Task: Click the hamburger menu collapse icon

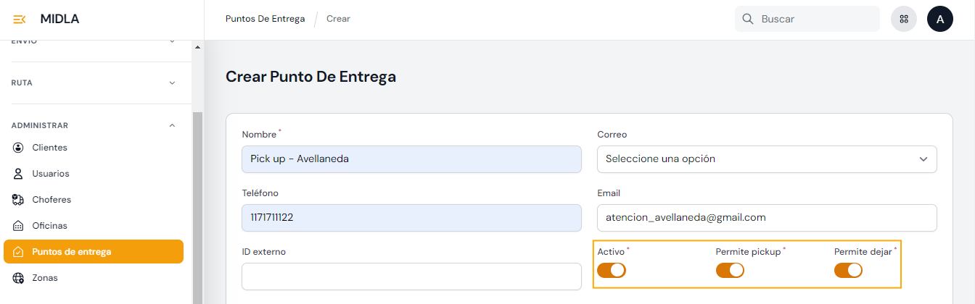Action: click(x=20, y=20)
